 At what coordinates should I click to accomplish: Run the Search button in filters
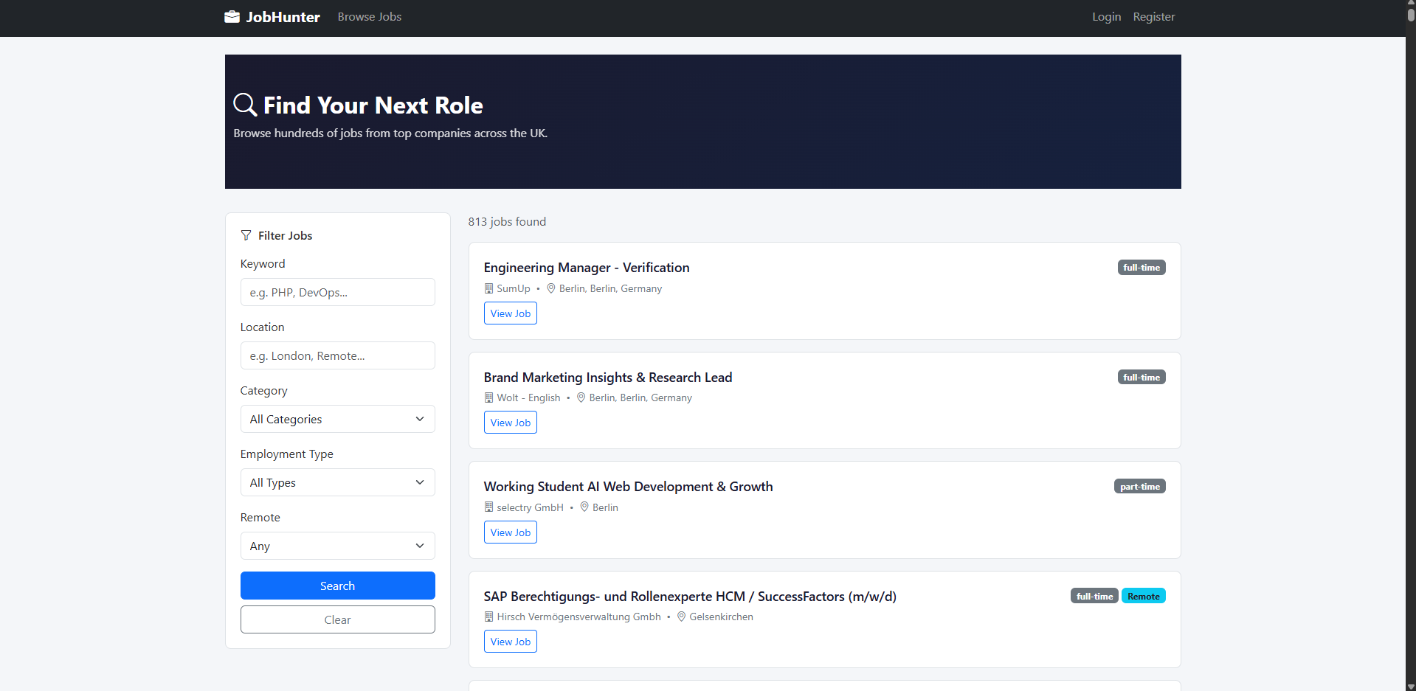[x=338, y=586]
